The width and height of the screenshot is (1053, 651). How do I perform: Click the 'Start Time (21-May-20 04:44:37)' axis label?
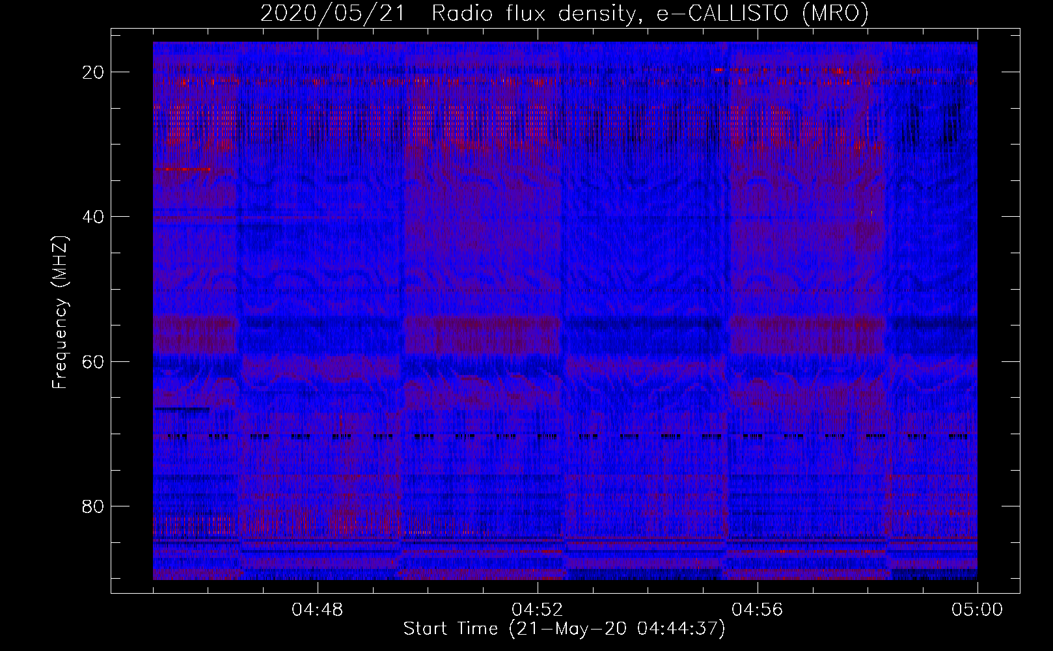click(x=564, y=629)
